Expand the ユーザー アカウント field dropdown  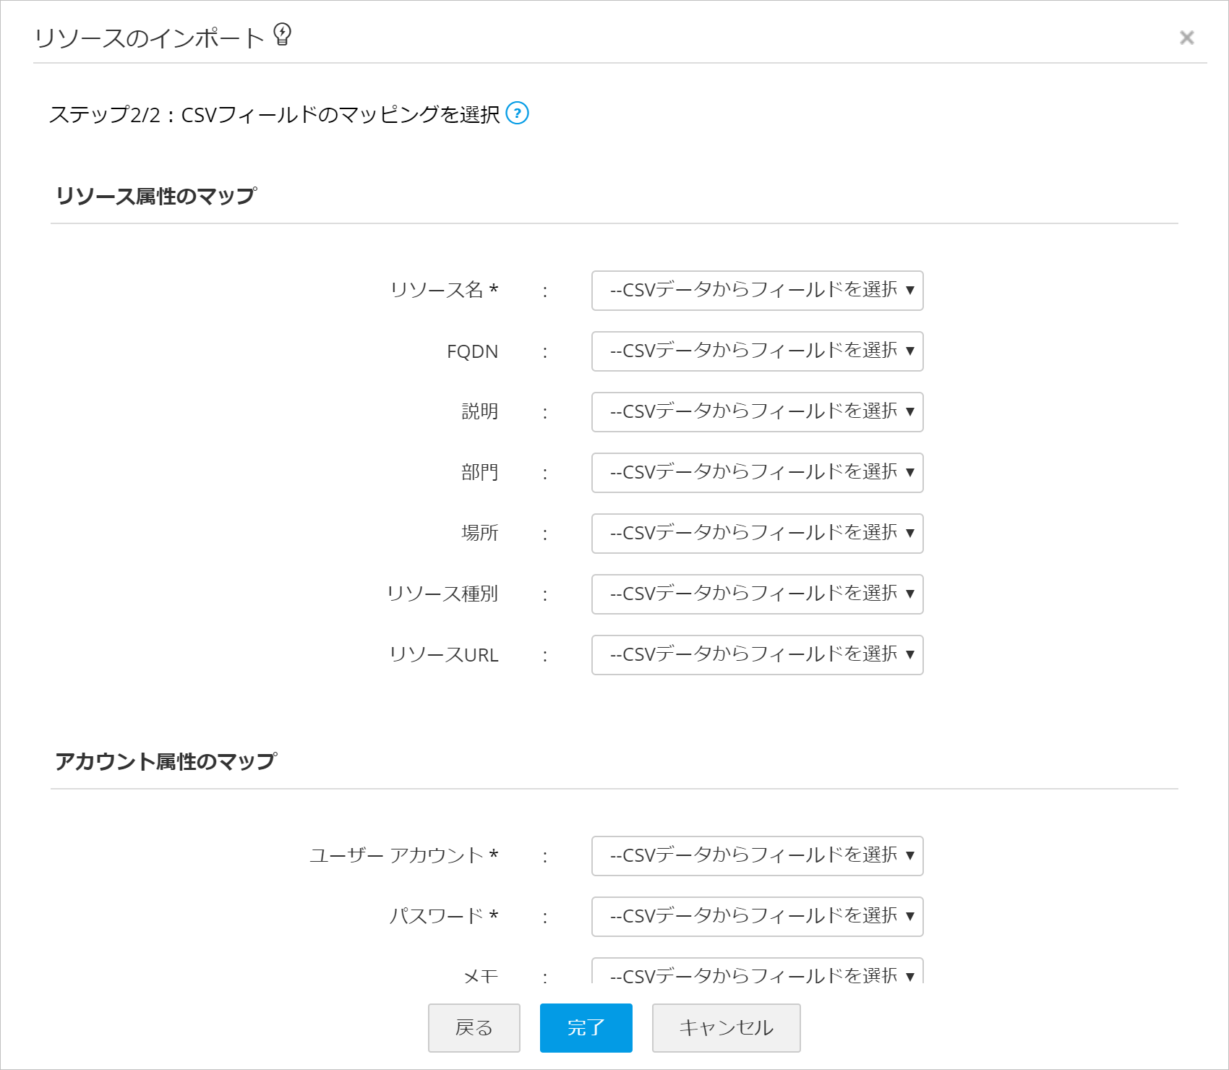pyautogui.click(x=757, y=856)
